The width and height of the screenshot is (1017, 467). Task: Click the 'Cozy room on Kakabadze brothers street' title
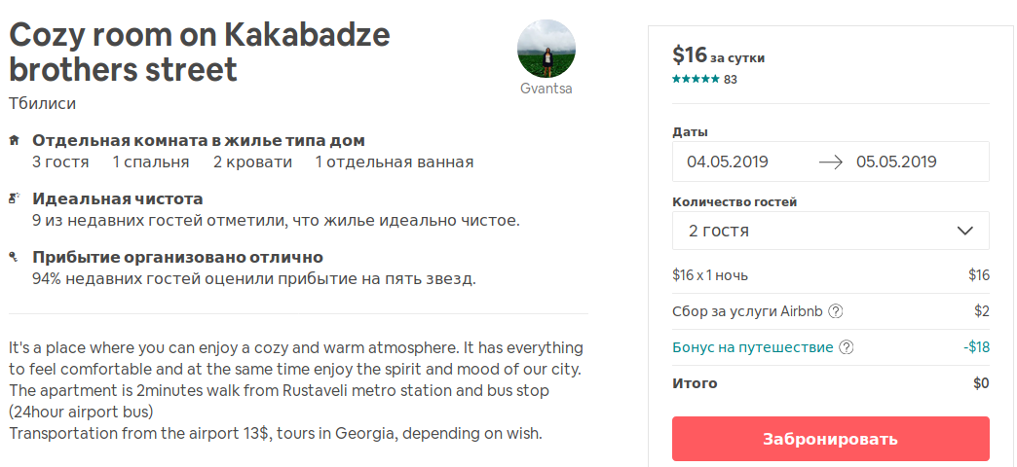[200, 53]
